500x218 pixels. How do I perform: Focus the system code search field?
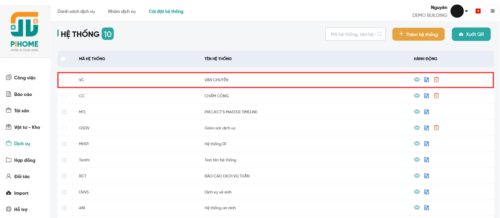352,34
